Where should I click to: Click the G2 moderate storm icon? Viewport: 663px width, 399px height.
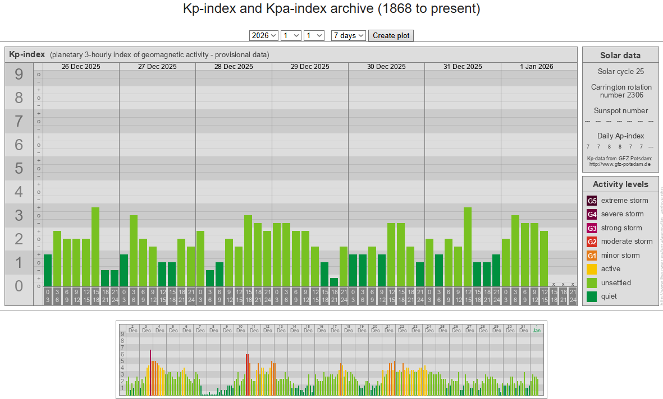592,242
